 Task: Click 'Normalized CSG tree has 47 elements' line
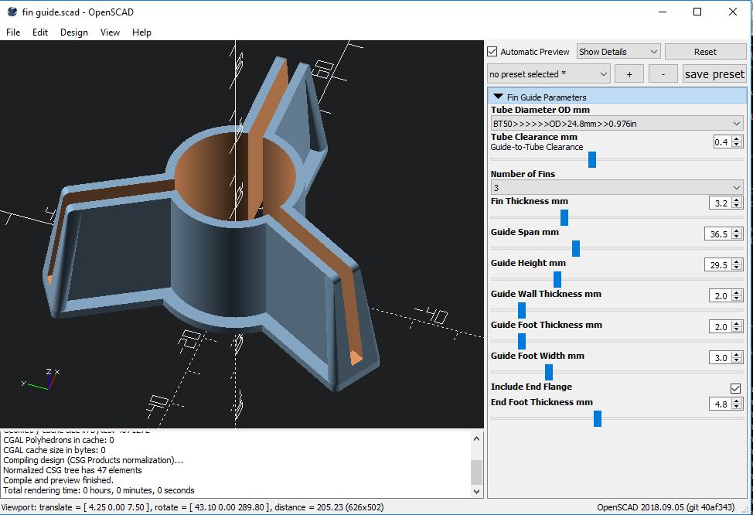point(73,470)
